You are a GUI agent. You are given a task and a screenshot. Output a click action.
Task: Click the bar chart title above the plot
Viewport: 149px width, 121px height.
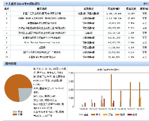point(108,70)
